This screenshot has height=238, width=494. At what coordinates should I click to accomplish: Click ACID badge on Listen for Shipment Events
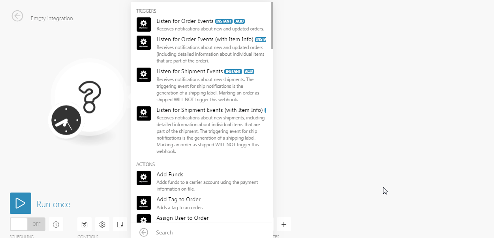249,72
